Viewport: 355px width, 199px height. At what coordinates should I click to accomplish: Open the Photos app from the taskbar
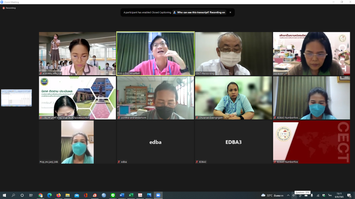149,195
